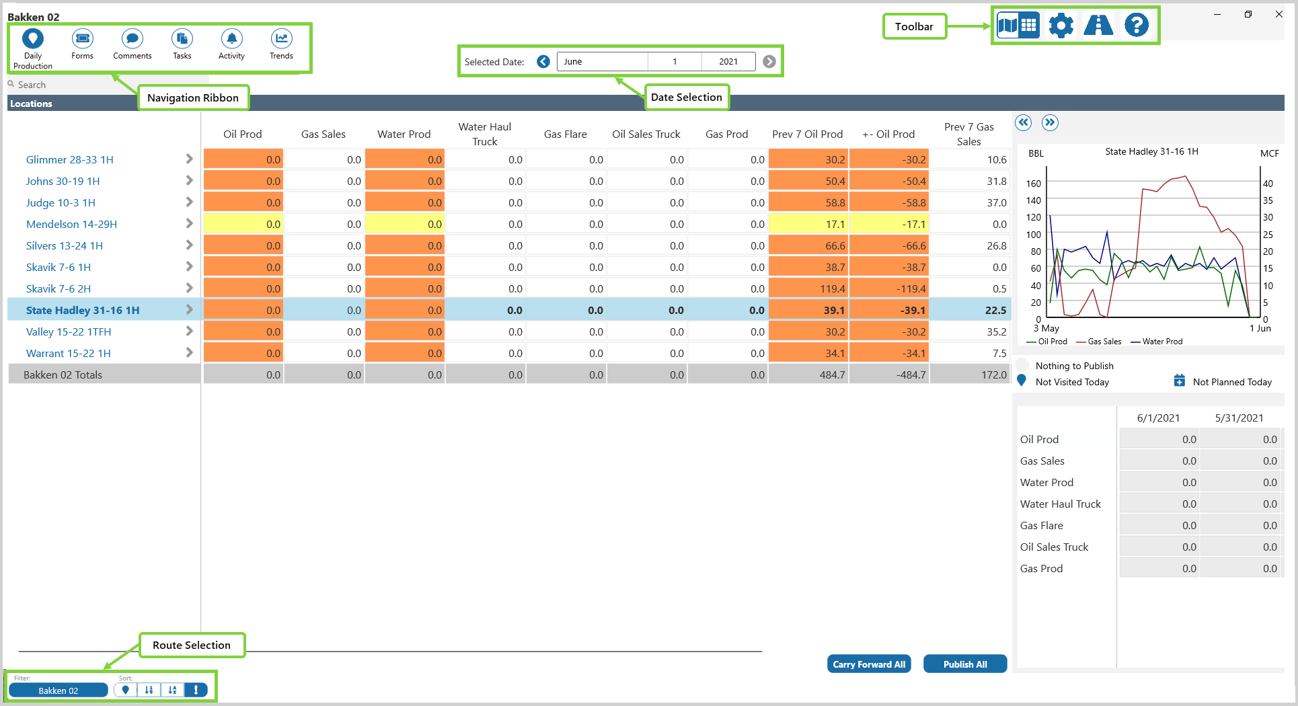Sort locations alphabetically A to Z
Image resolution: width=1298 pixels, height=706 pixels.
172,690
